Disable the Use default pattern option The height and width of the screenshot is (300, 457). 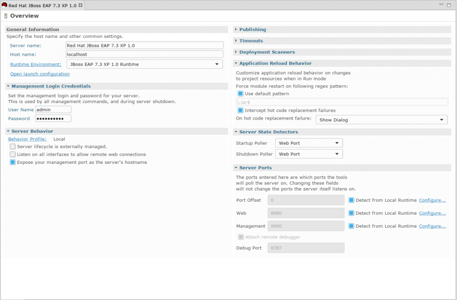pos(241,93)
